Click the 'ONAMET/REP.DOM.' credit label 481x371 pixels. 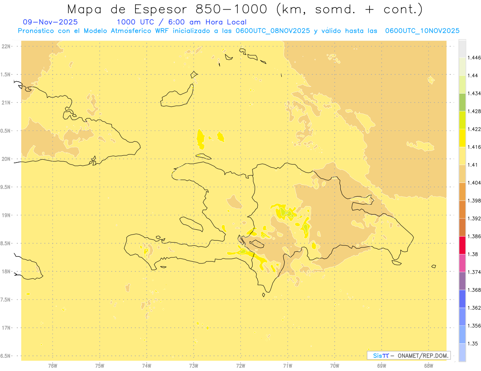[422, 355]
